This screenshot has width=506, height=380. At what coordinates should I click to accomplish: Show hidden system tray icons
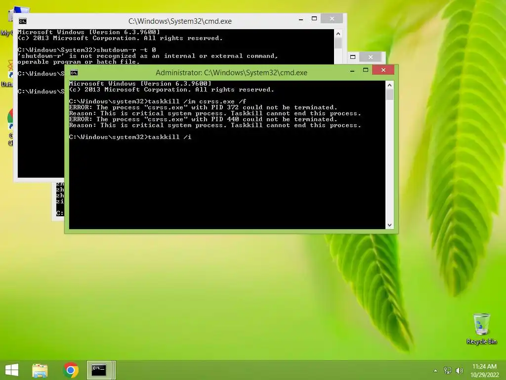[436, 371]
